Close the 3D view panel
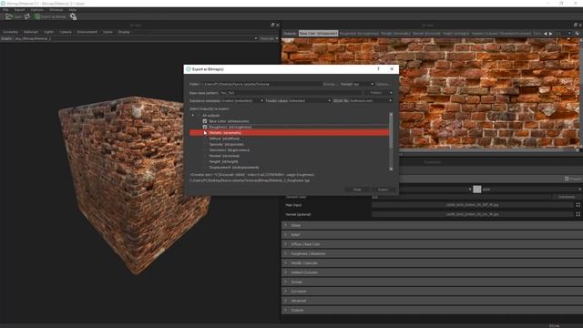 pos(277,25)
